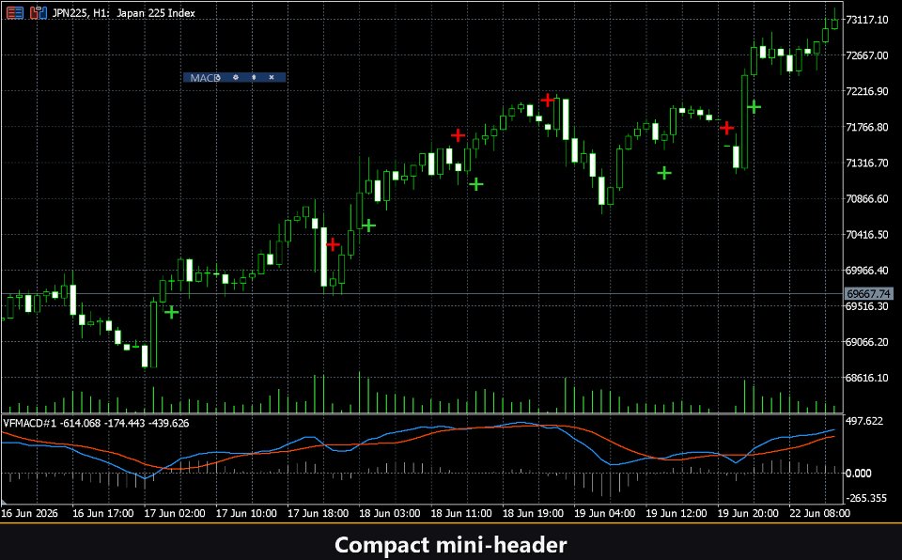Click the 16 Jun 2026 date label
This screenshot has width=902, height=560.
(x=29, y=513)
